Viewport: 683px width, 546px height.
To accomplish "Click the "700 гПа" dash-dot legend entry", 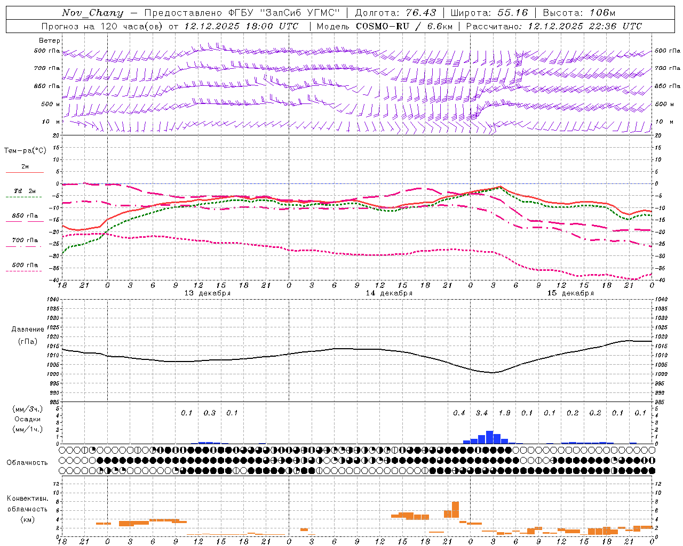I will click(x=25, y=240).
